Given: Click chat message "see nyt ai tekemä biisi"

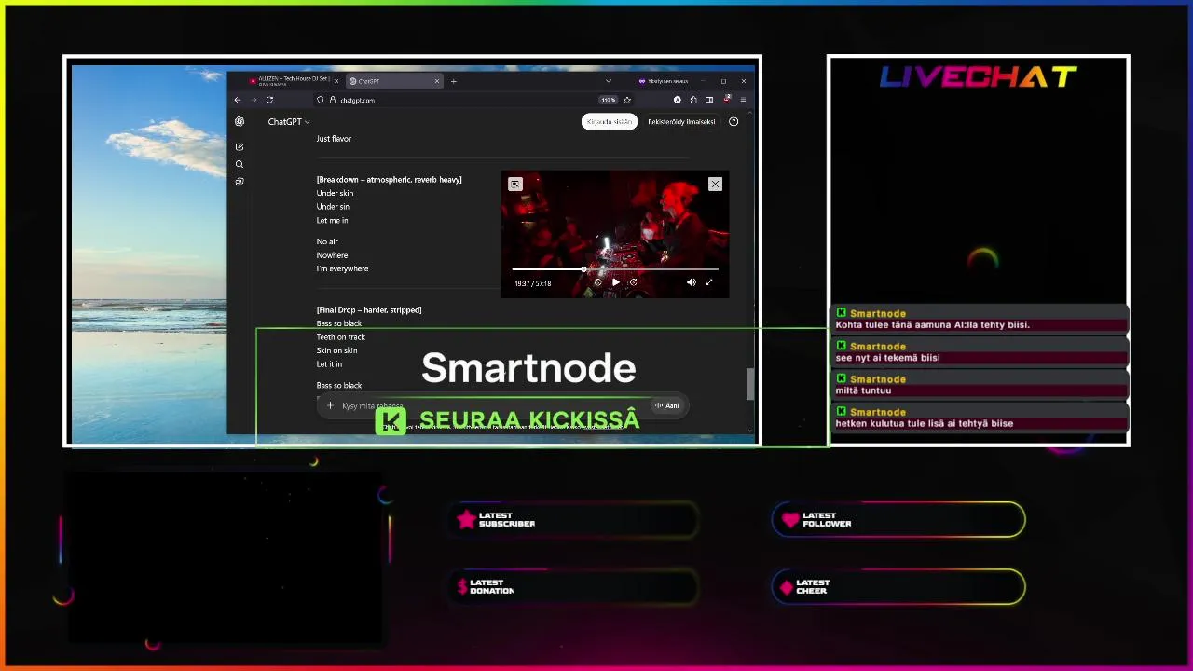Looking at the screenshot, I should pos(887,358).
